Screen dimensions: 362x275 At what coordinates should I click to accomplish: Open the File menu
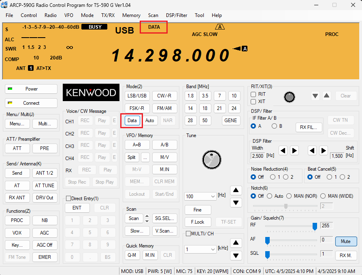[9, 15]
